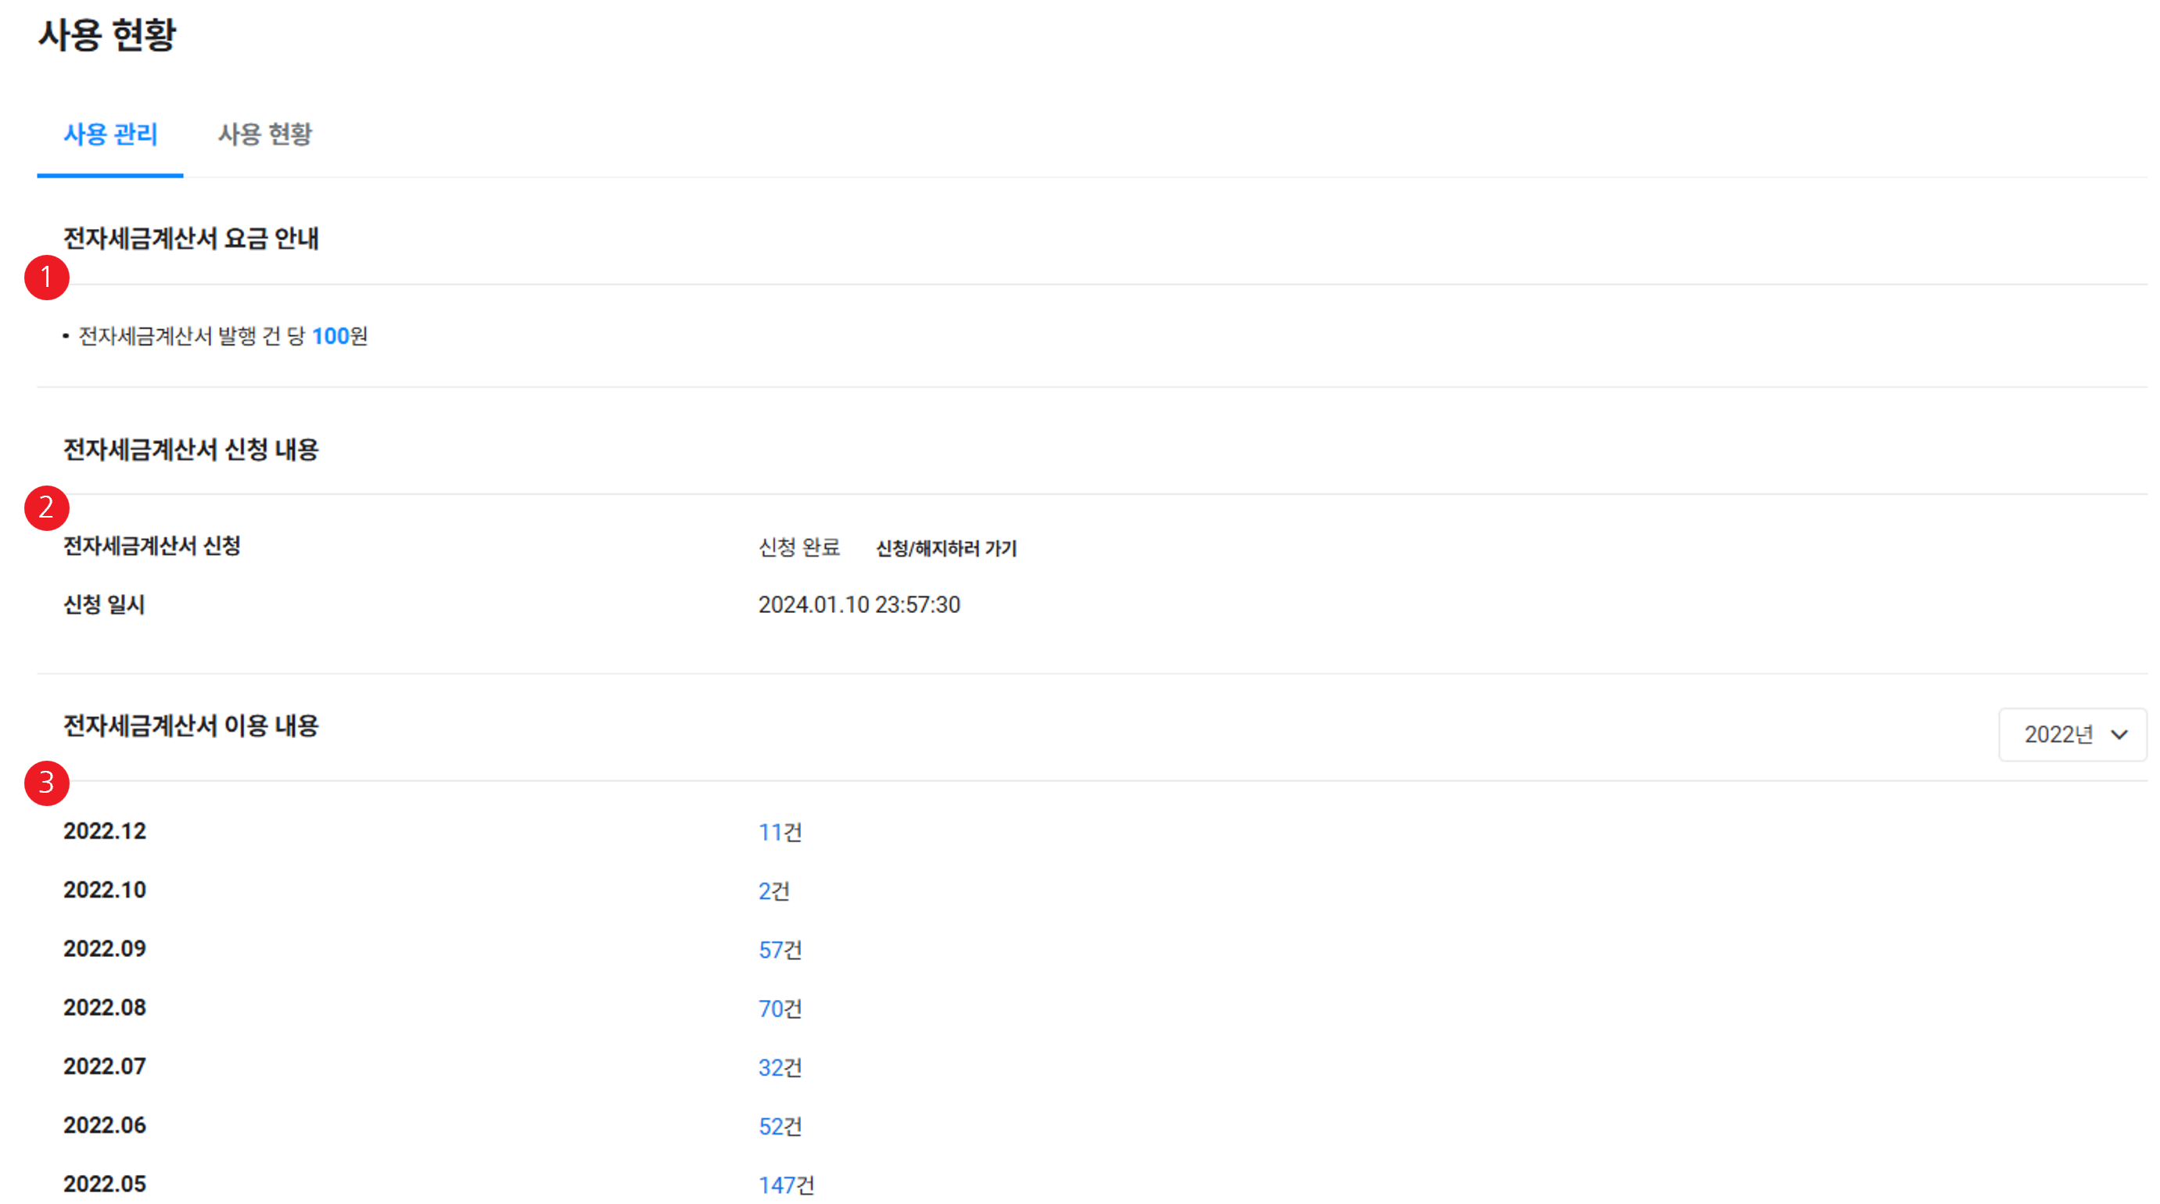This screenshot has width=2160, height=1204.
Task: Open the 2건 count for 2022.10
Action: point(773,890)
